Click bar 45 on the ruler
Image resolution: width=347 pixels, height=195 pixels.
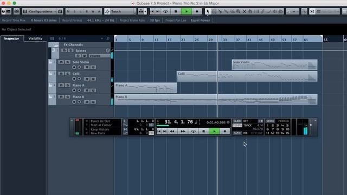tap(261, 40)
